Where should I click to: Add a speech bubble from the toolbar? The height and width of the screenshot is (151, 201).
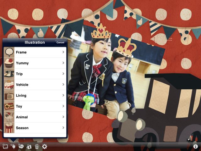pyautogui.click(x=21, y=146)
